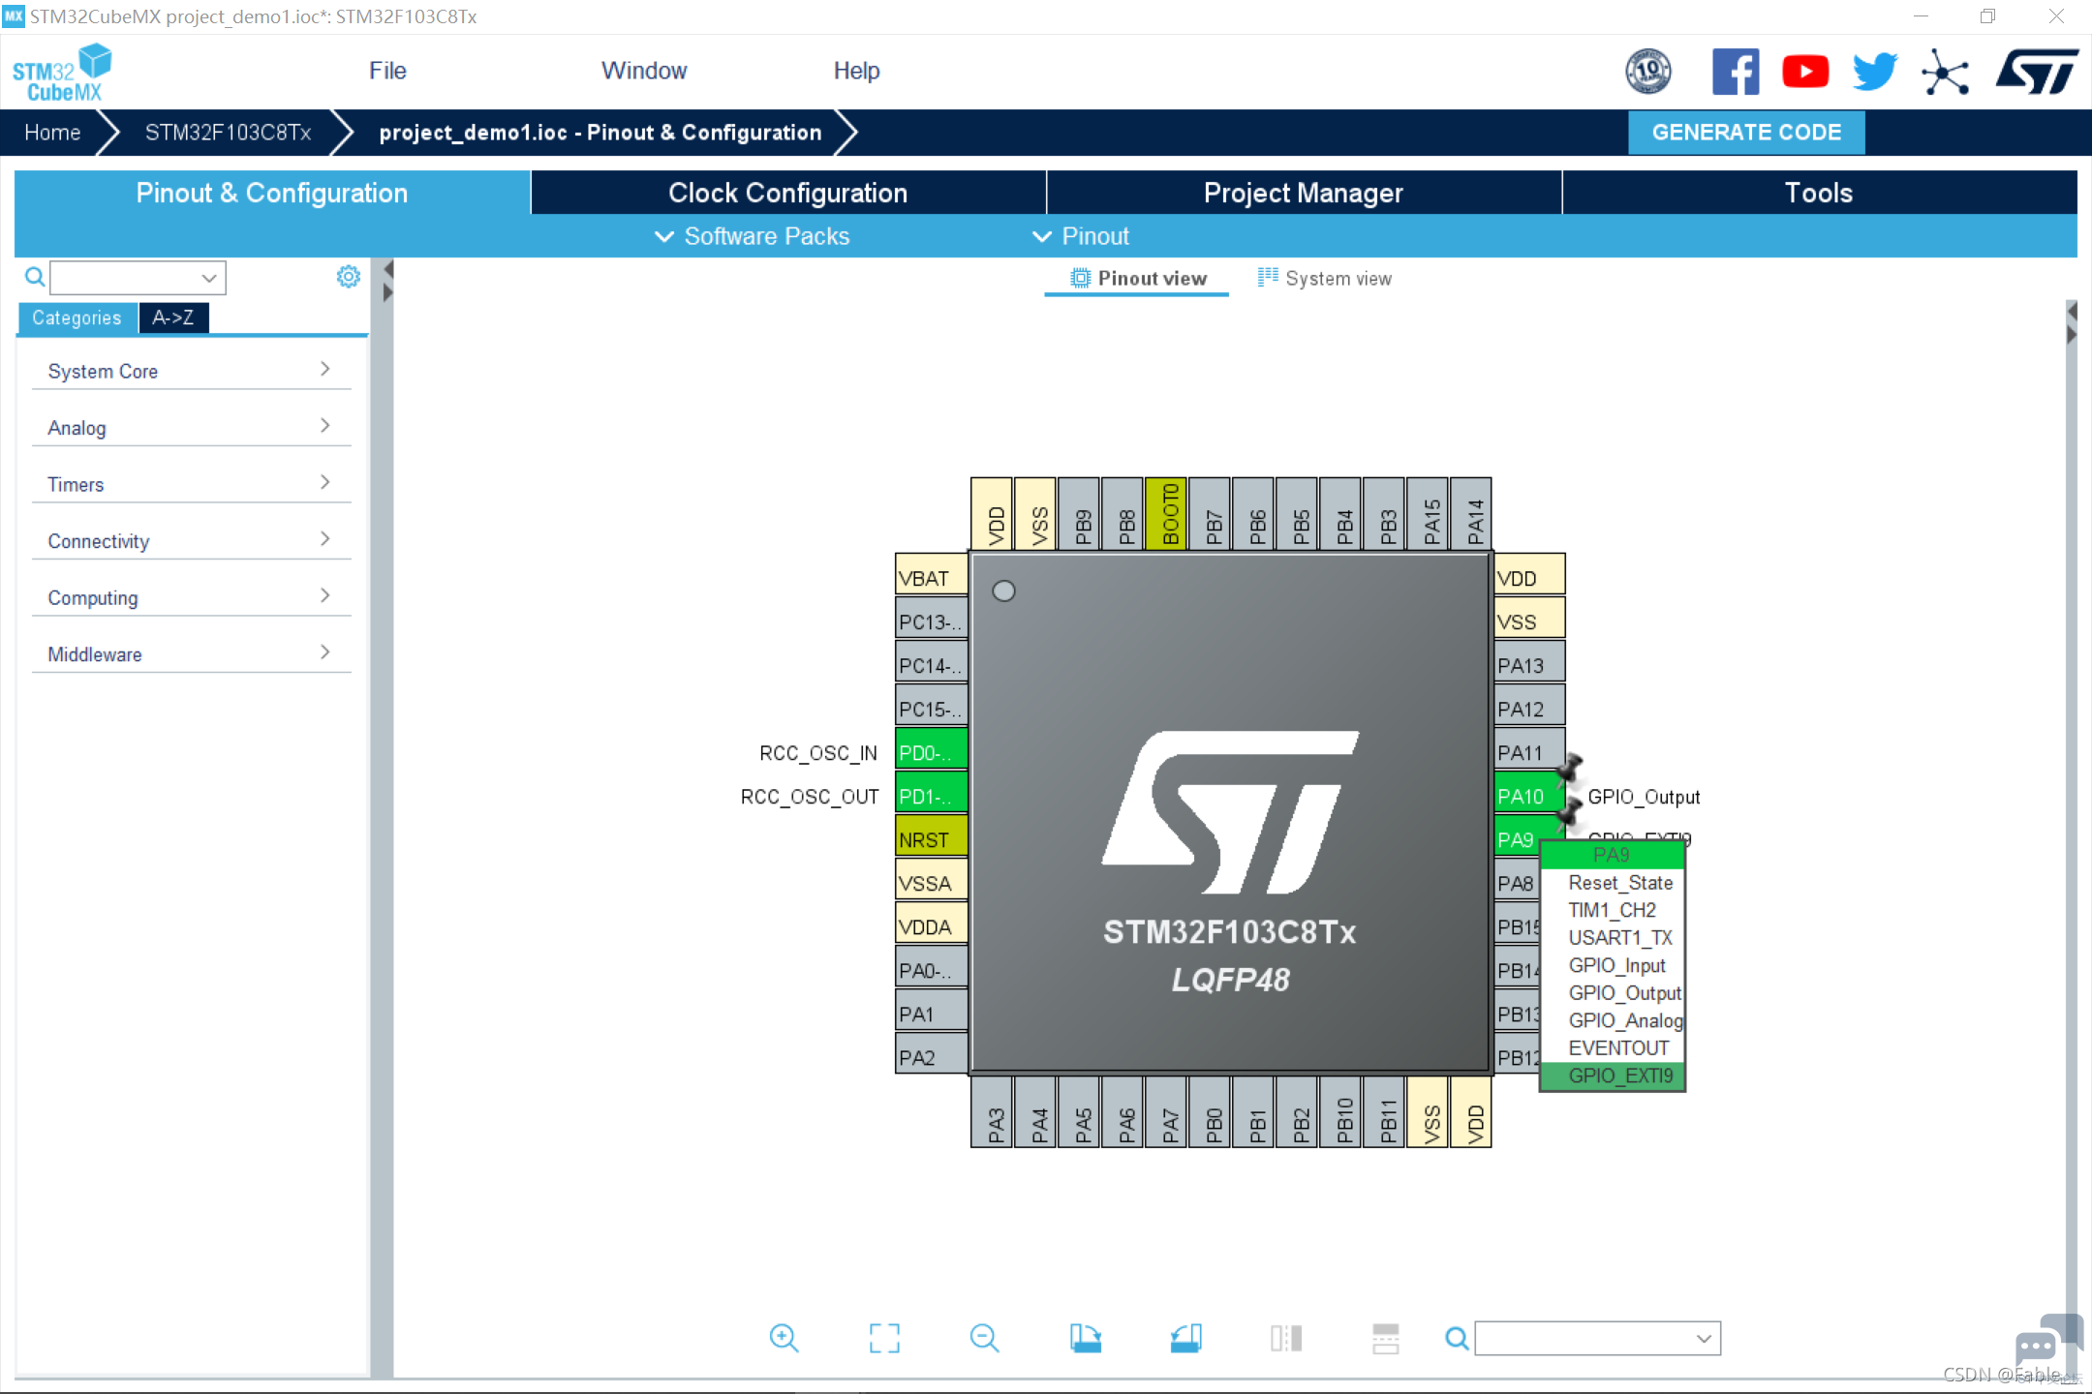Switch to System view
The width and height of the screenshot is (2092, 1394).
pyautogui.click(x=1325, y=279)
